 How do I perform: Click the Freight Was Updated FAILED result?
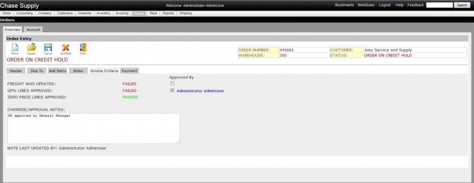click(130, 84)
